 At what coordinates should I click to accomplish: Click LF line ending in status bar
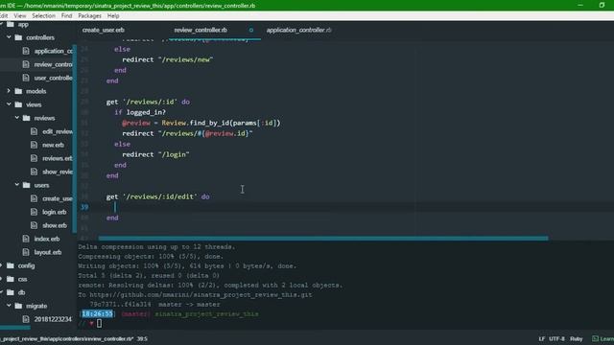(x=541, y=338)
